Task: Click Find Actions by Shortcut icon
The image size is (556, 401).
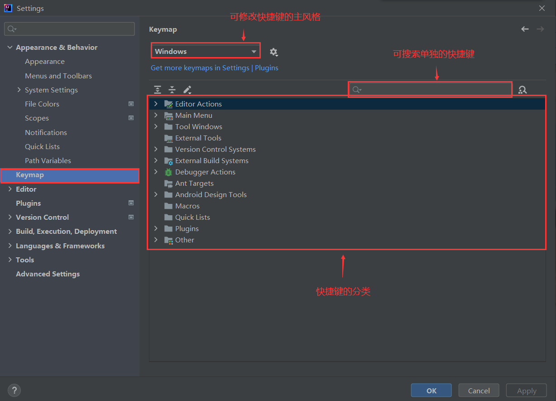Action: [522, 90]
